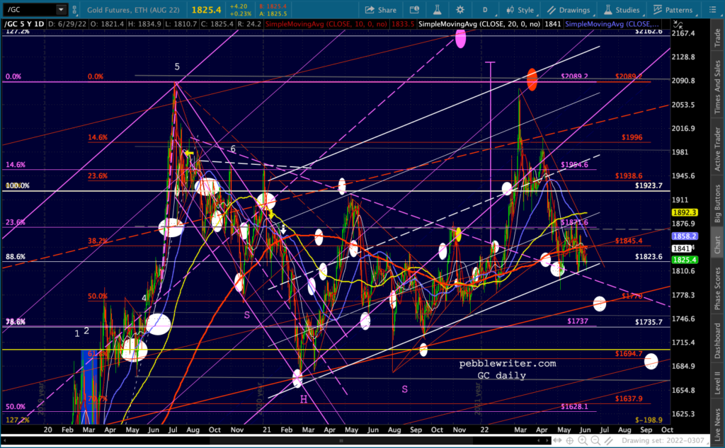725x448 pixels.
Task: Click the /GC 5 Y 1D chart label
Action: [24, 24]
